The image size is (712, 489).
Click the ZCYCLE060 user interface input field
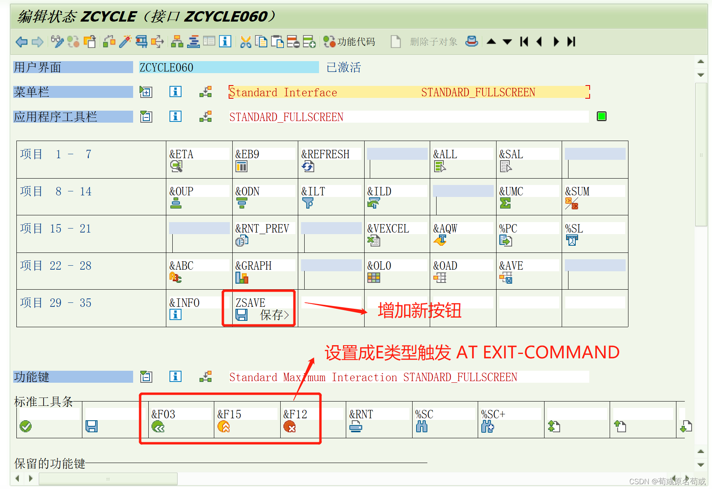[228, 67]
